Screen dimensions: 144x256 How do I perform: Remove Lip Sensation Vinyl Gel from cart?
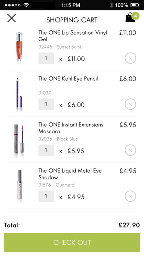click(x=130, y=58)
